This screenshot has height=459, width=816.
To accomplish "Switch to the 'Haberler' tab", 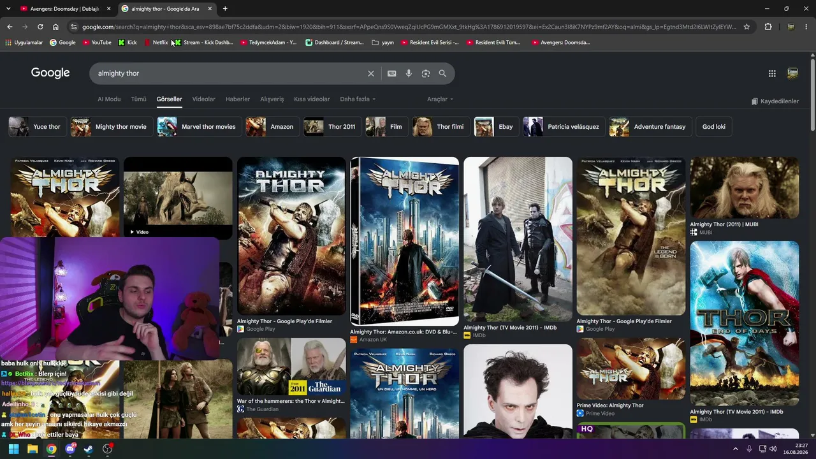I will [x=238, y=99].
